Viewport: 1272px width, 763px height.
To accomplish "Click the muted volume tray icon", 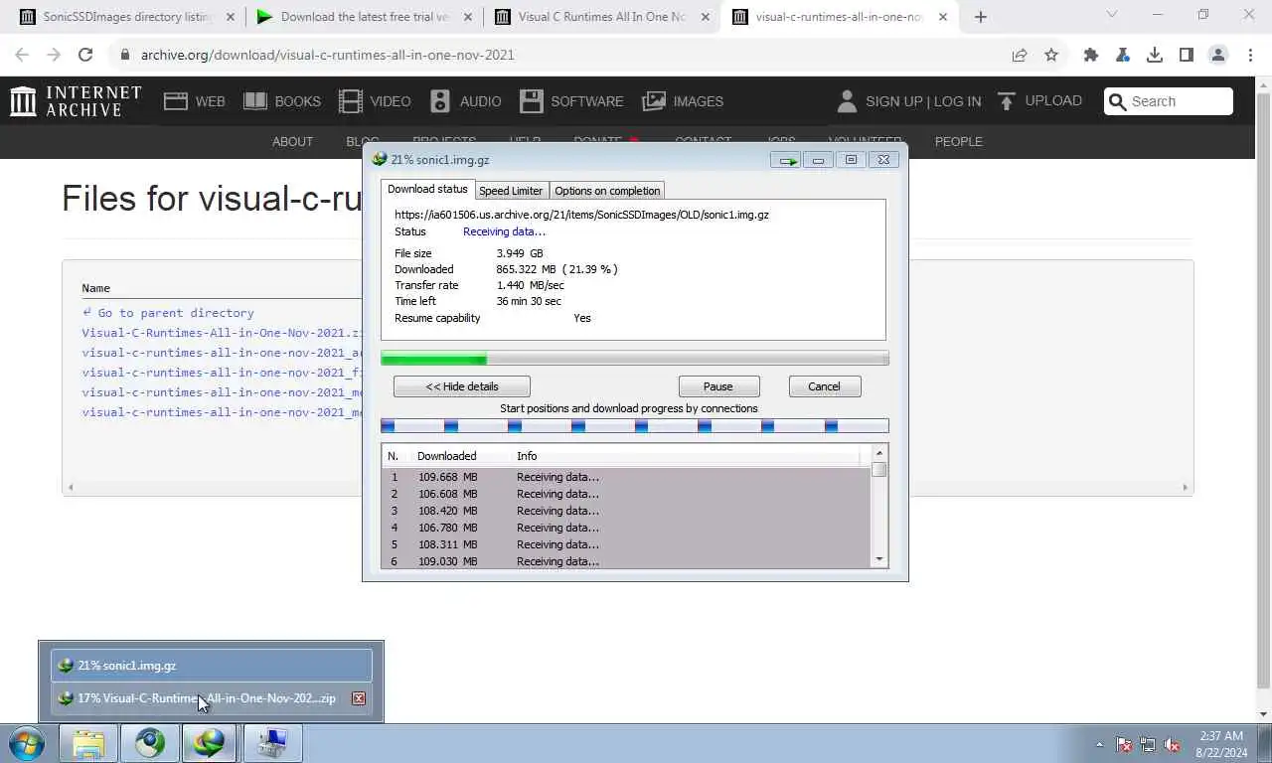I will [x=1173, y=744].
